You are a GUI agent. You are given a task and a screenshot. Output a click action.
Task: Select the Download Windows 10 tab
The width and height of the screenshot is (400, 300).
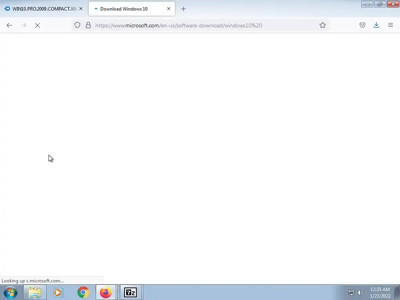[x=132, y=9]
